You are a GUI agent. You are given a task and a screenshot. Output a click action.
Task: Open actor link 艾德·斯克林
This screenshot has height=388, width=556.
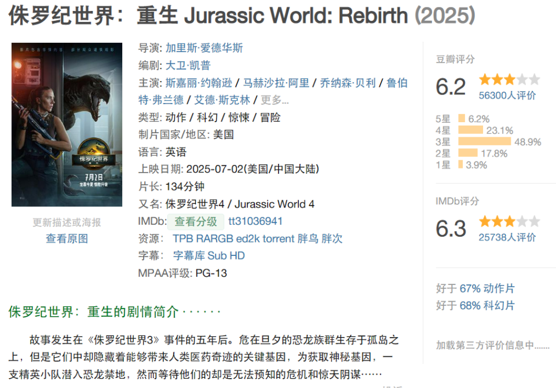pos(222,100)
